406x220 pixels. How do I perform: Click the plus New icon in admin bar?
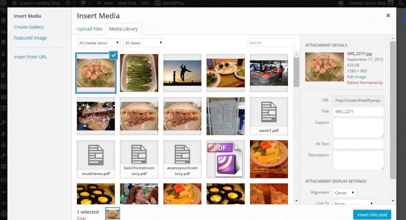pos(99,3)
